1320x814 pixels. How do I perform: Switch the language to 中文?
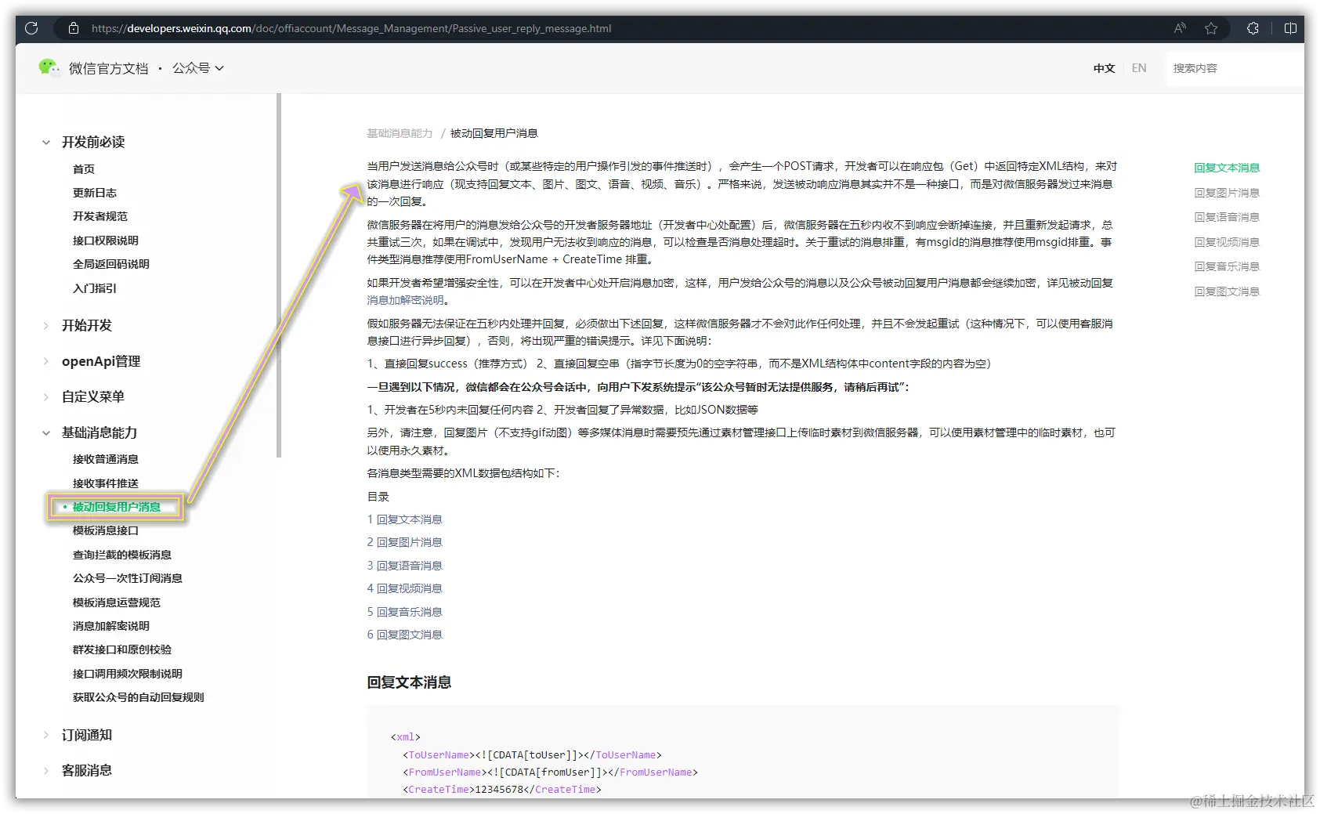point(1104,68)
